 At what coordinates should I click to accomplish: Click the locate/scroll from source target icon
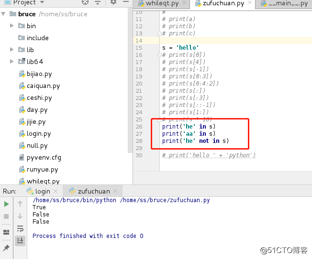[85, 2]
